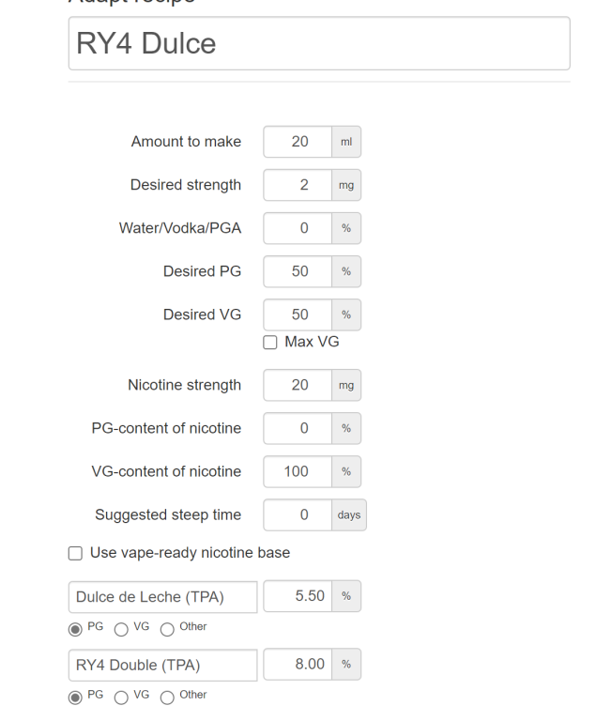This screenshot has width=596, height=721.
Task: Select Other base for Dulce de Leche
Action: [167, 630]
